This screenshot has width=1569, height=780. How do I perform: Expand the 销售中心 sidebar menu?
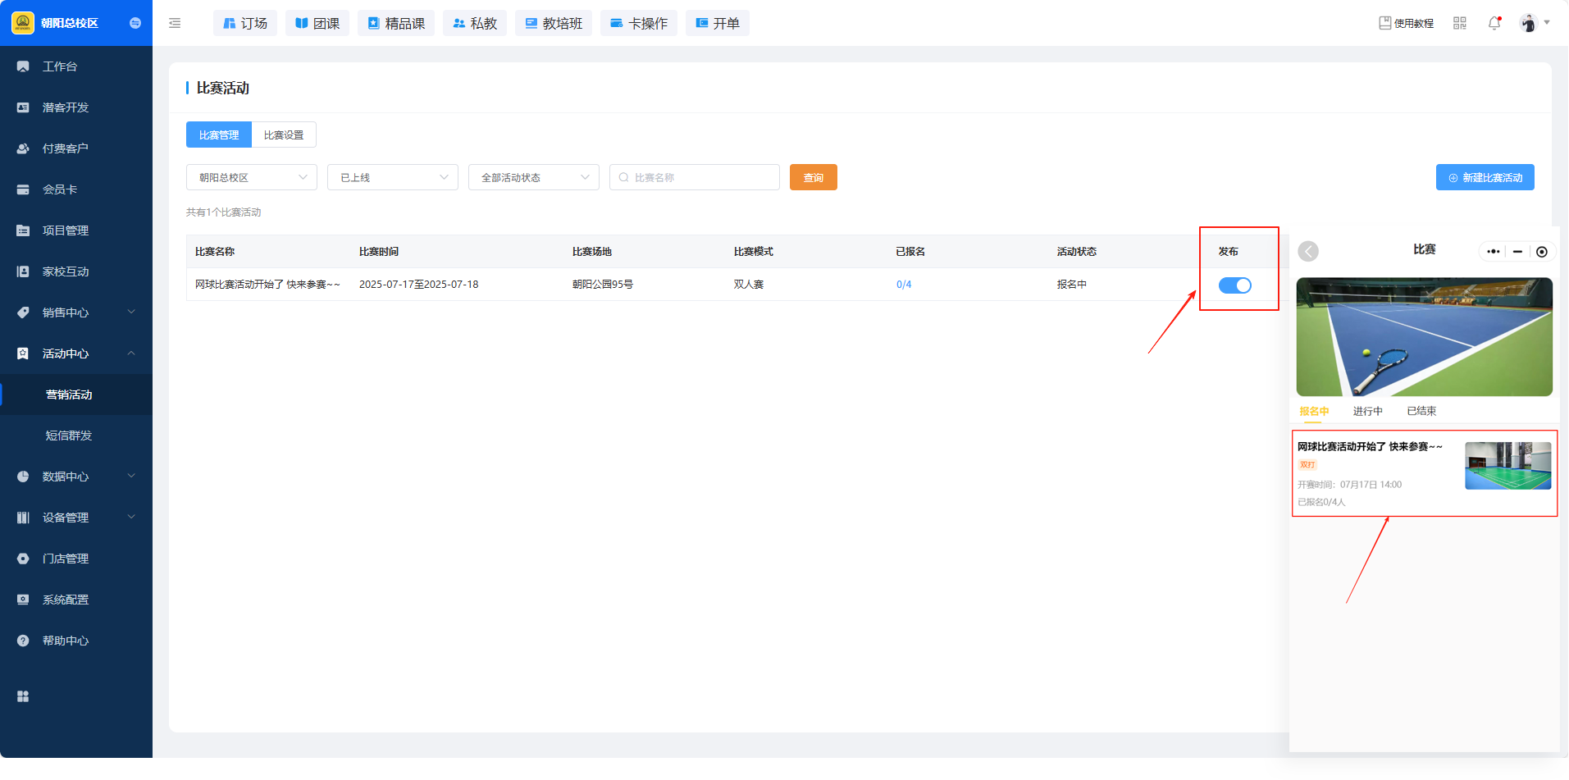pos(75,312)
